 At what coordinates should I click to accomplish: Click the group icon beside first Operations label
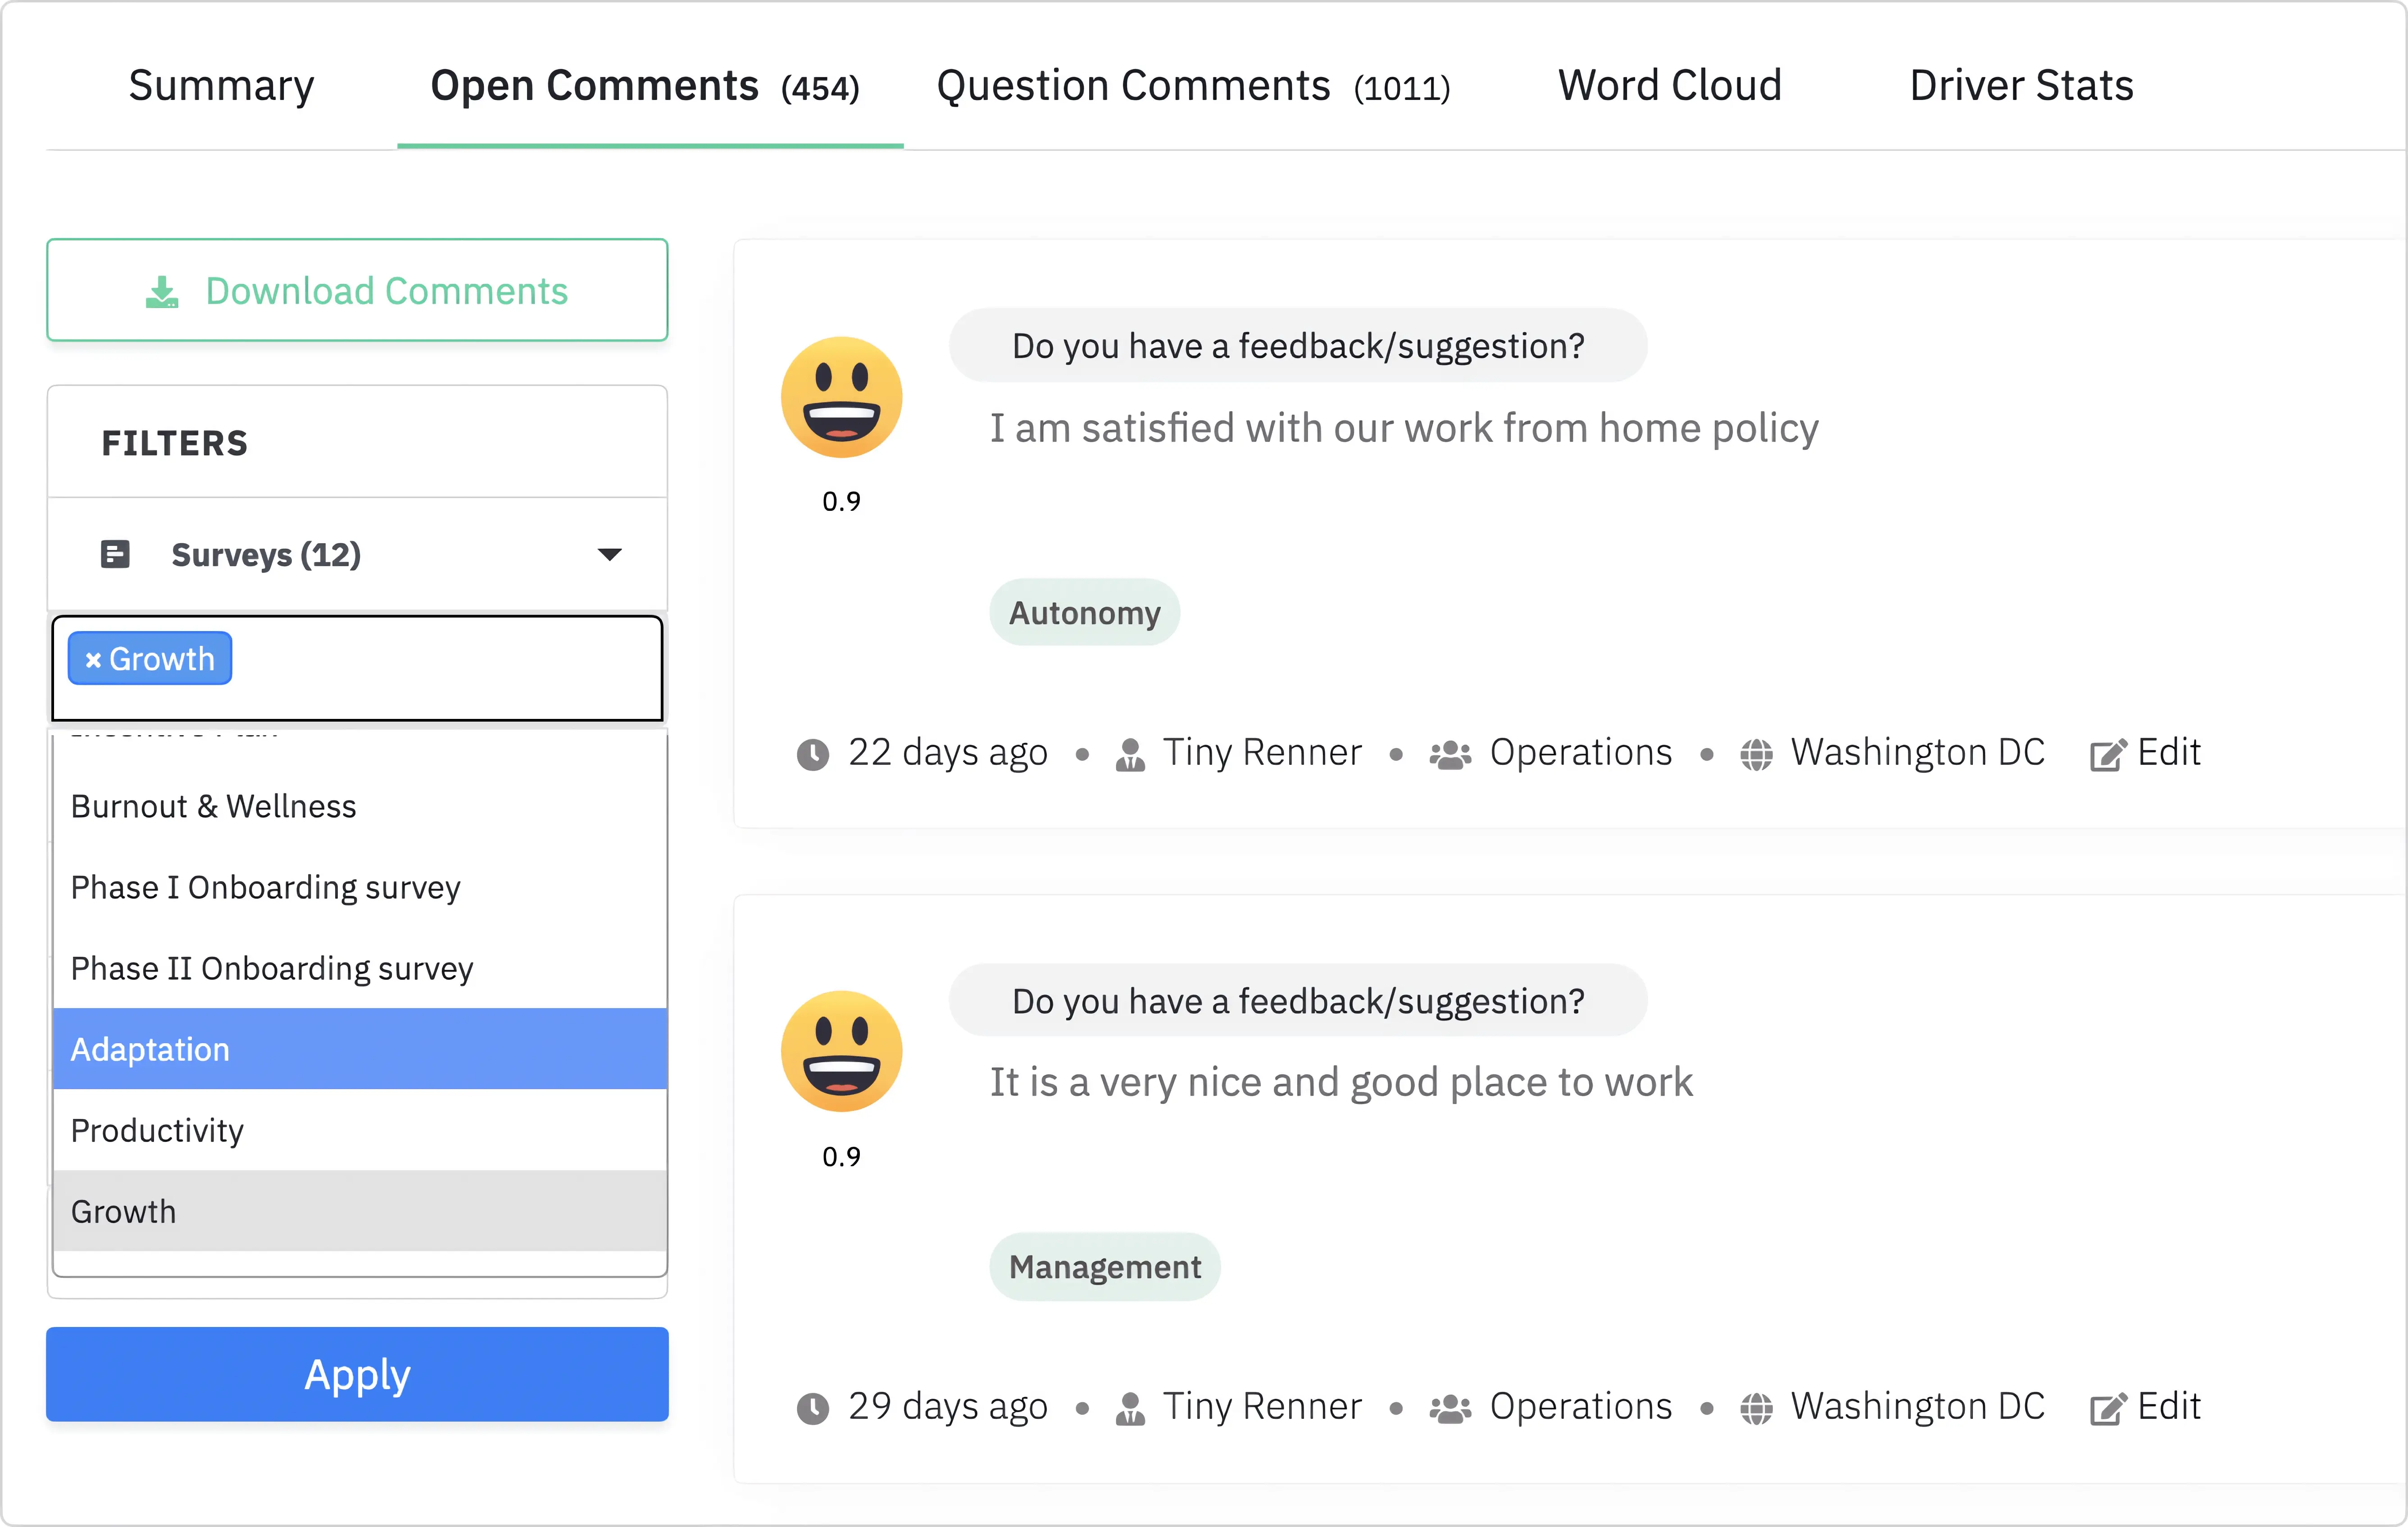(x=1449, y=754)
